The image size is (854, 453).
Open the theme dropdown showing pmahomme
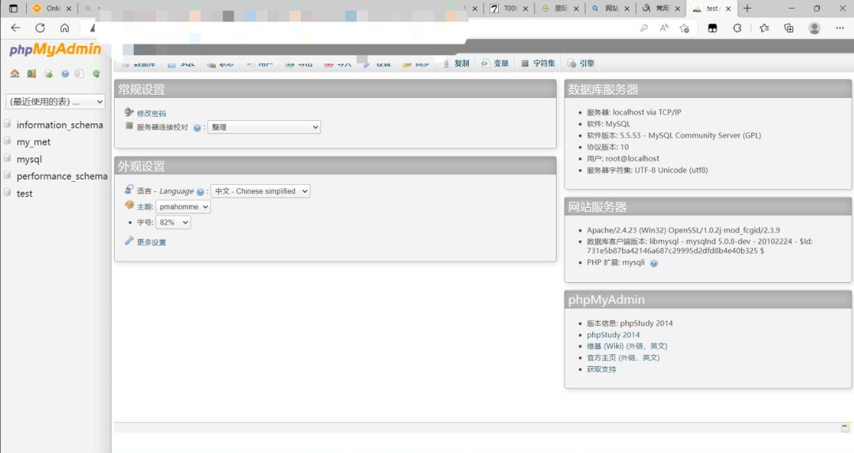(x=183, y=207)
